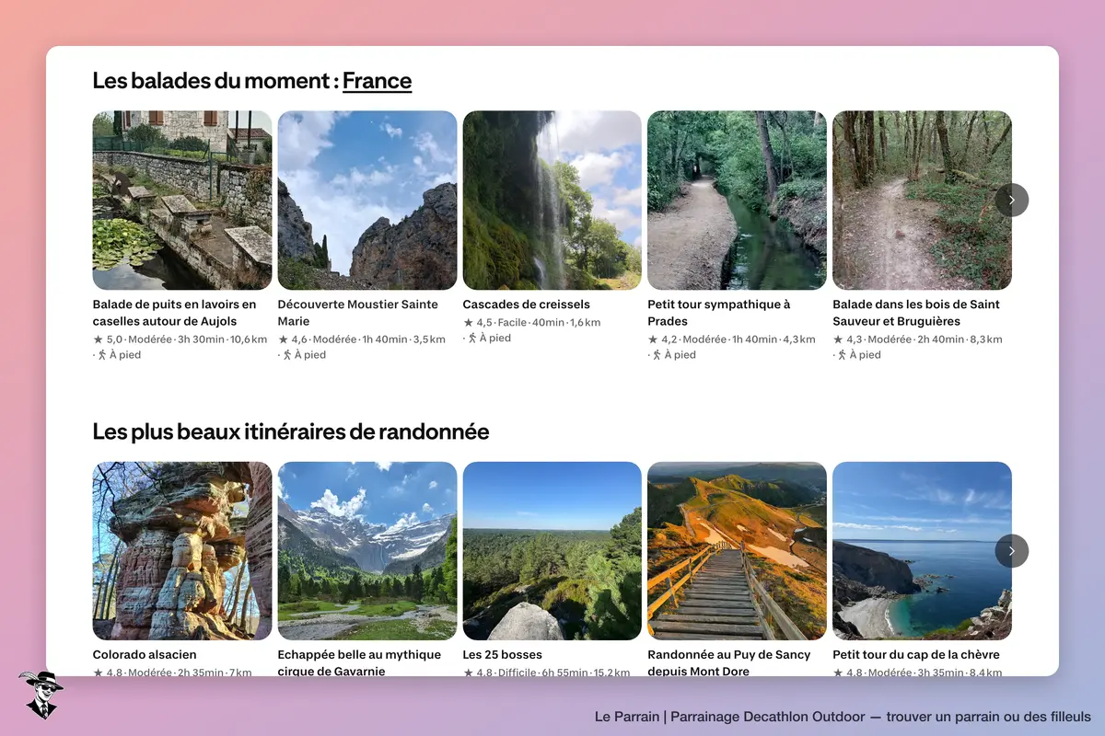
Task: Open the 'Les 25 bosses' title link
Action: (503, 655)
